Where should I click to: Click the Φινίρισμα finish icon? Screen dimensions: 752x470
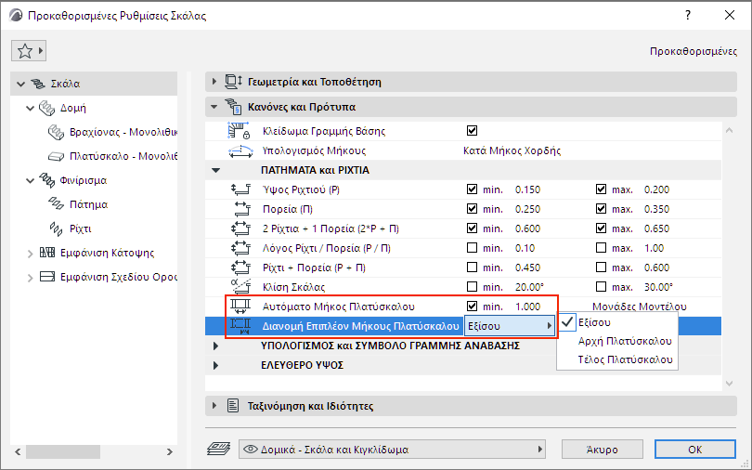click(x=47, y=180)
